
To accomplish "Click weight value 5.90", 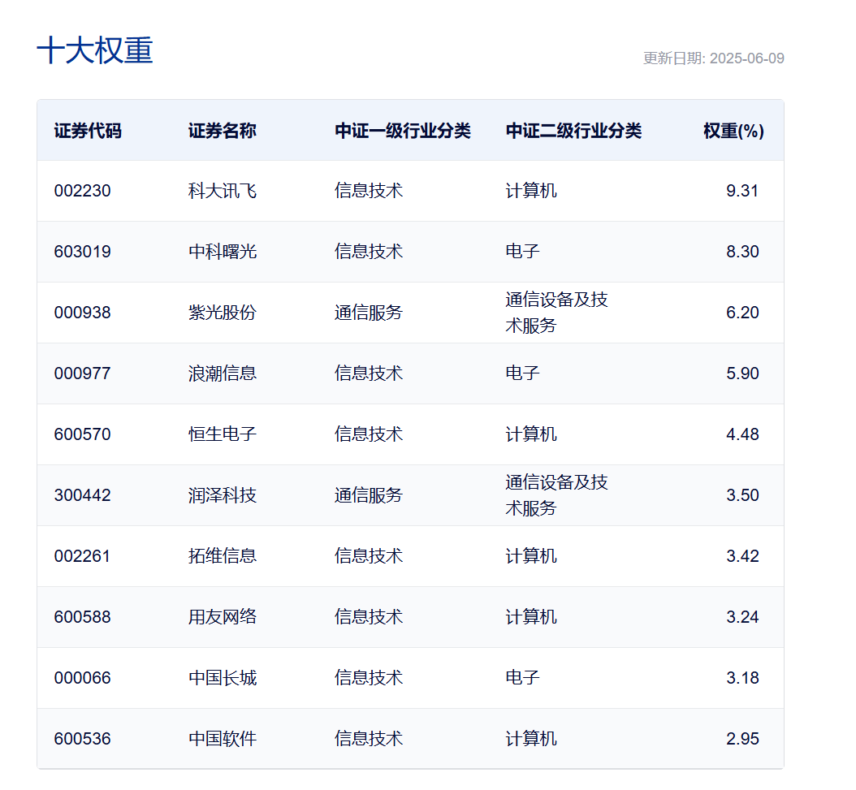I will click(x=742, y=373).
